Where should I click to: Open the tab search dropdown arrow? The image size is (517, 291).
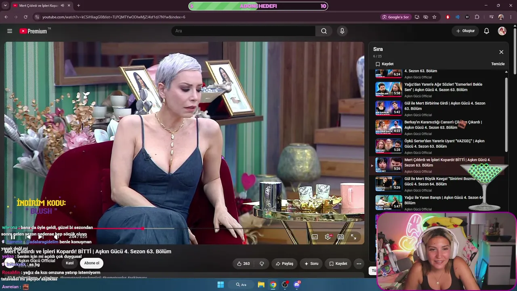(x=5, y=6)
